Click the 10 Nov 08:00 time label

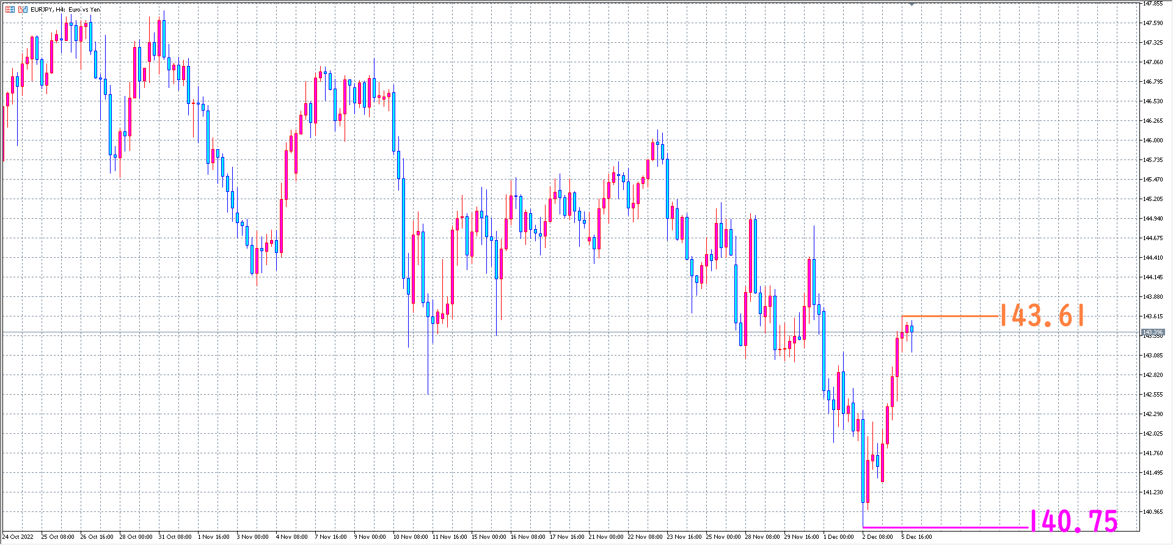pyautogui.click(x=411, y=537)
